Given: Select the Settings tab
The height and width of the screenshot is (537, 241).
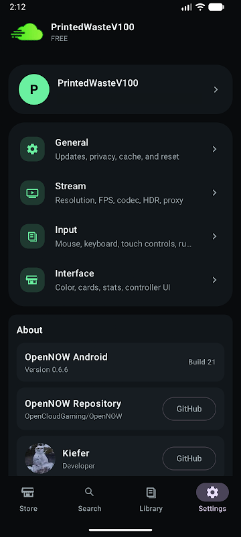Looking at the screenshot, I should pyautogui.click(x=212, y=499).
